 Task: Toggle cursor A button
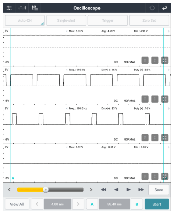(x=92, y=204)
